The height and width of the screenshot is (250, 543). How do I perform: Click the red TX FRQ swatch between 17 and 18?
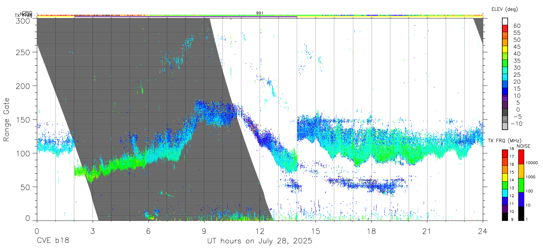[x=505, y=153]
